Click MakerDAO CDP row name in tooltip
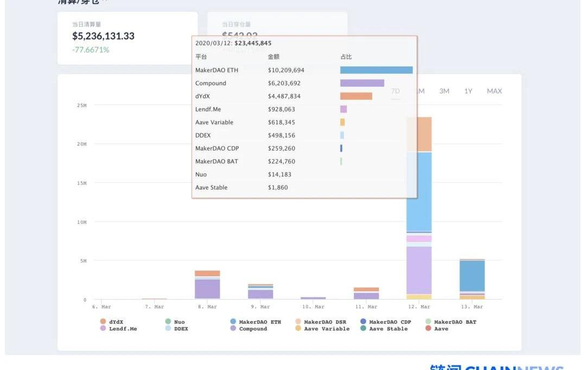This screenshot has height=370, width=586. [216, 148]
